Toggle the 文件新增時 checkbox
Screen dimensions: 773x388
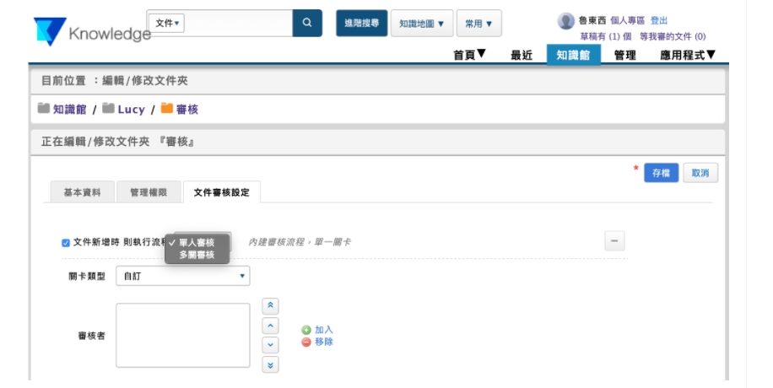tap(66, 243)
